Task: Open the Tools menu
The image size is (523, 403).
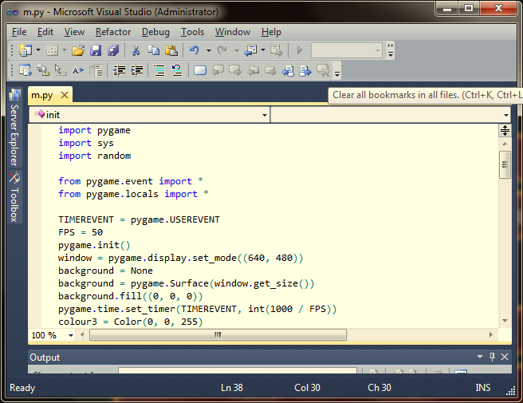Action: click(x=192, y=32)
